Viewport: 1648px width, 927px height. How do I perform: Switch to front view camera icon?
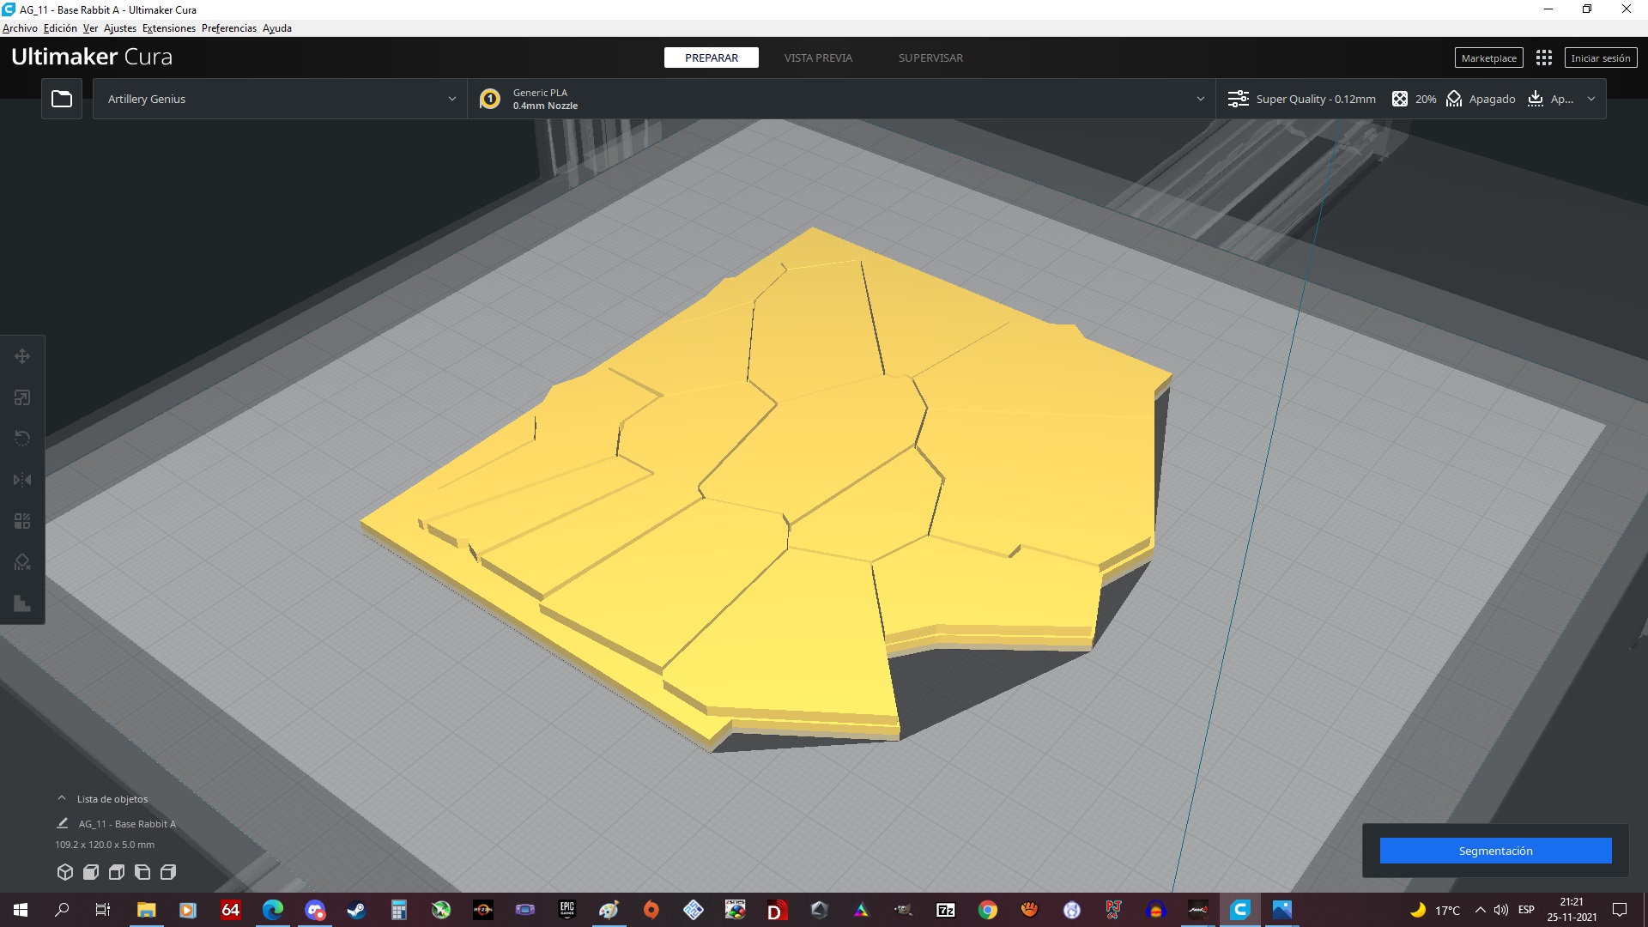pyautogui.click(x=91, y=872)
